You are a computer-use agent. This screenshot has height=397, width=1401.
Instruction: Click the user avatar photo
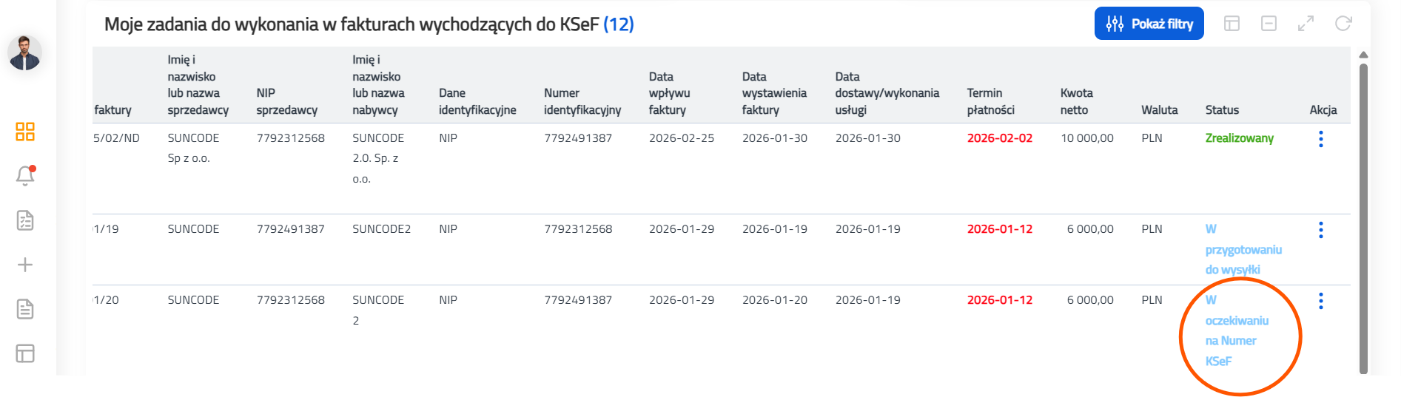[x=24, y=53]
